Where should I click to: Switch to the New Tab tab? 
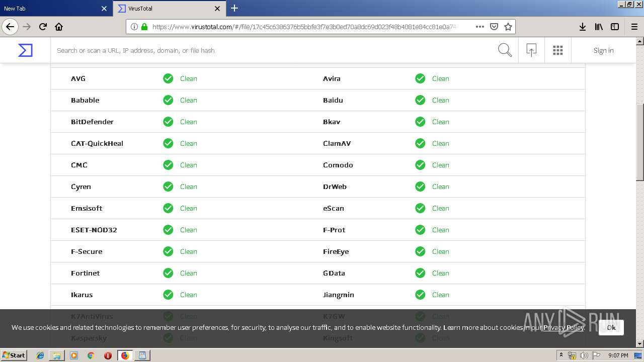pos(55,9)
